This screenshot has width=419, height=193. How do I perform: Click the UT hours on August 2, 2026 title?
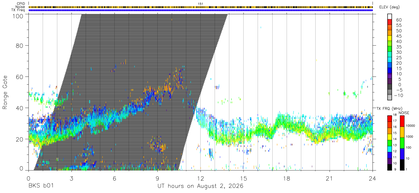(x=200, y=186)
